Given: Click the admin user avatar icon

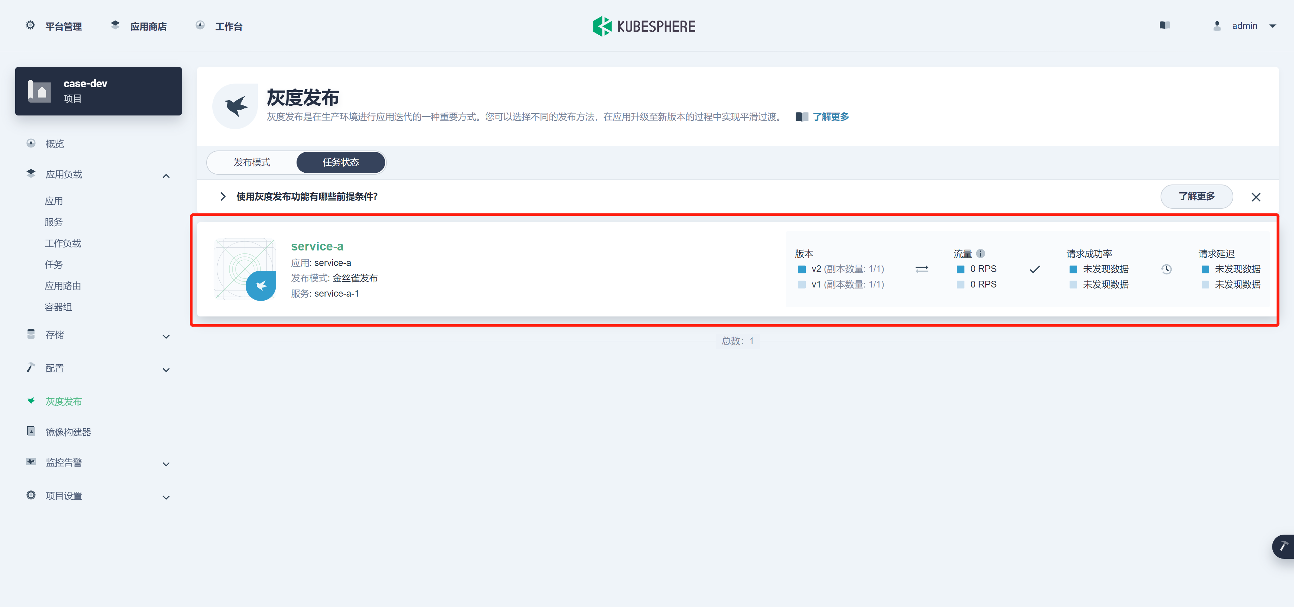Looking at the screenshot, I should 1216,26.
